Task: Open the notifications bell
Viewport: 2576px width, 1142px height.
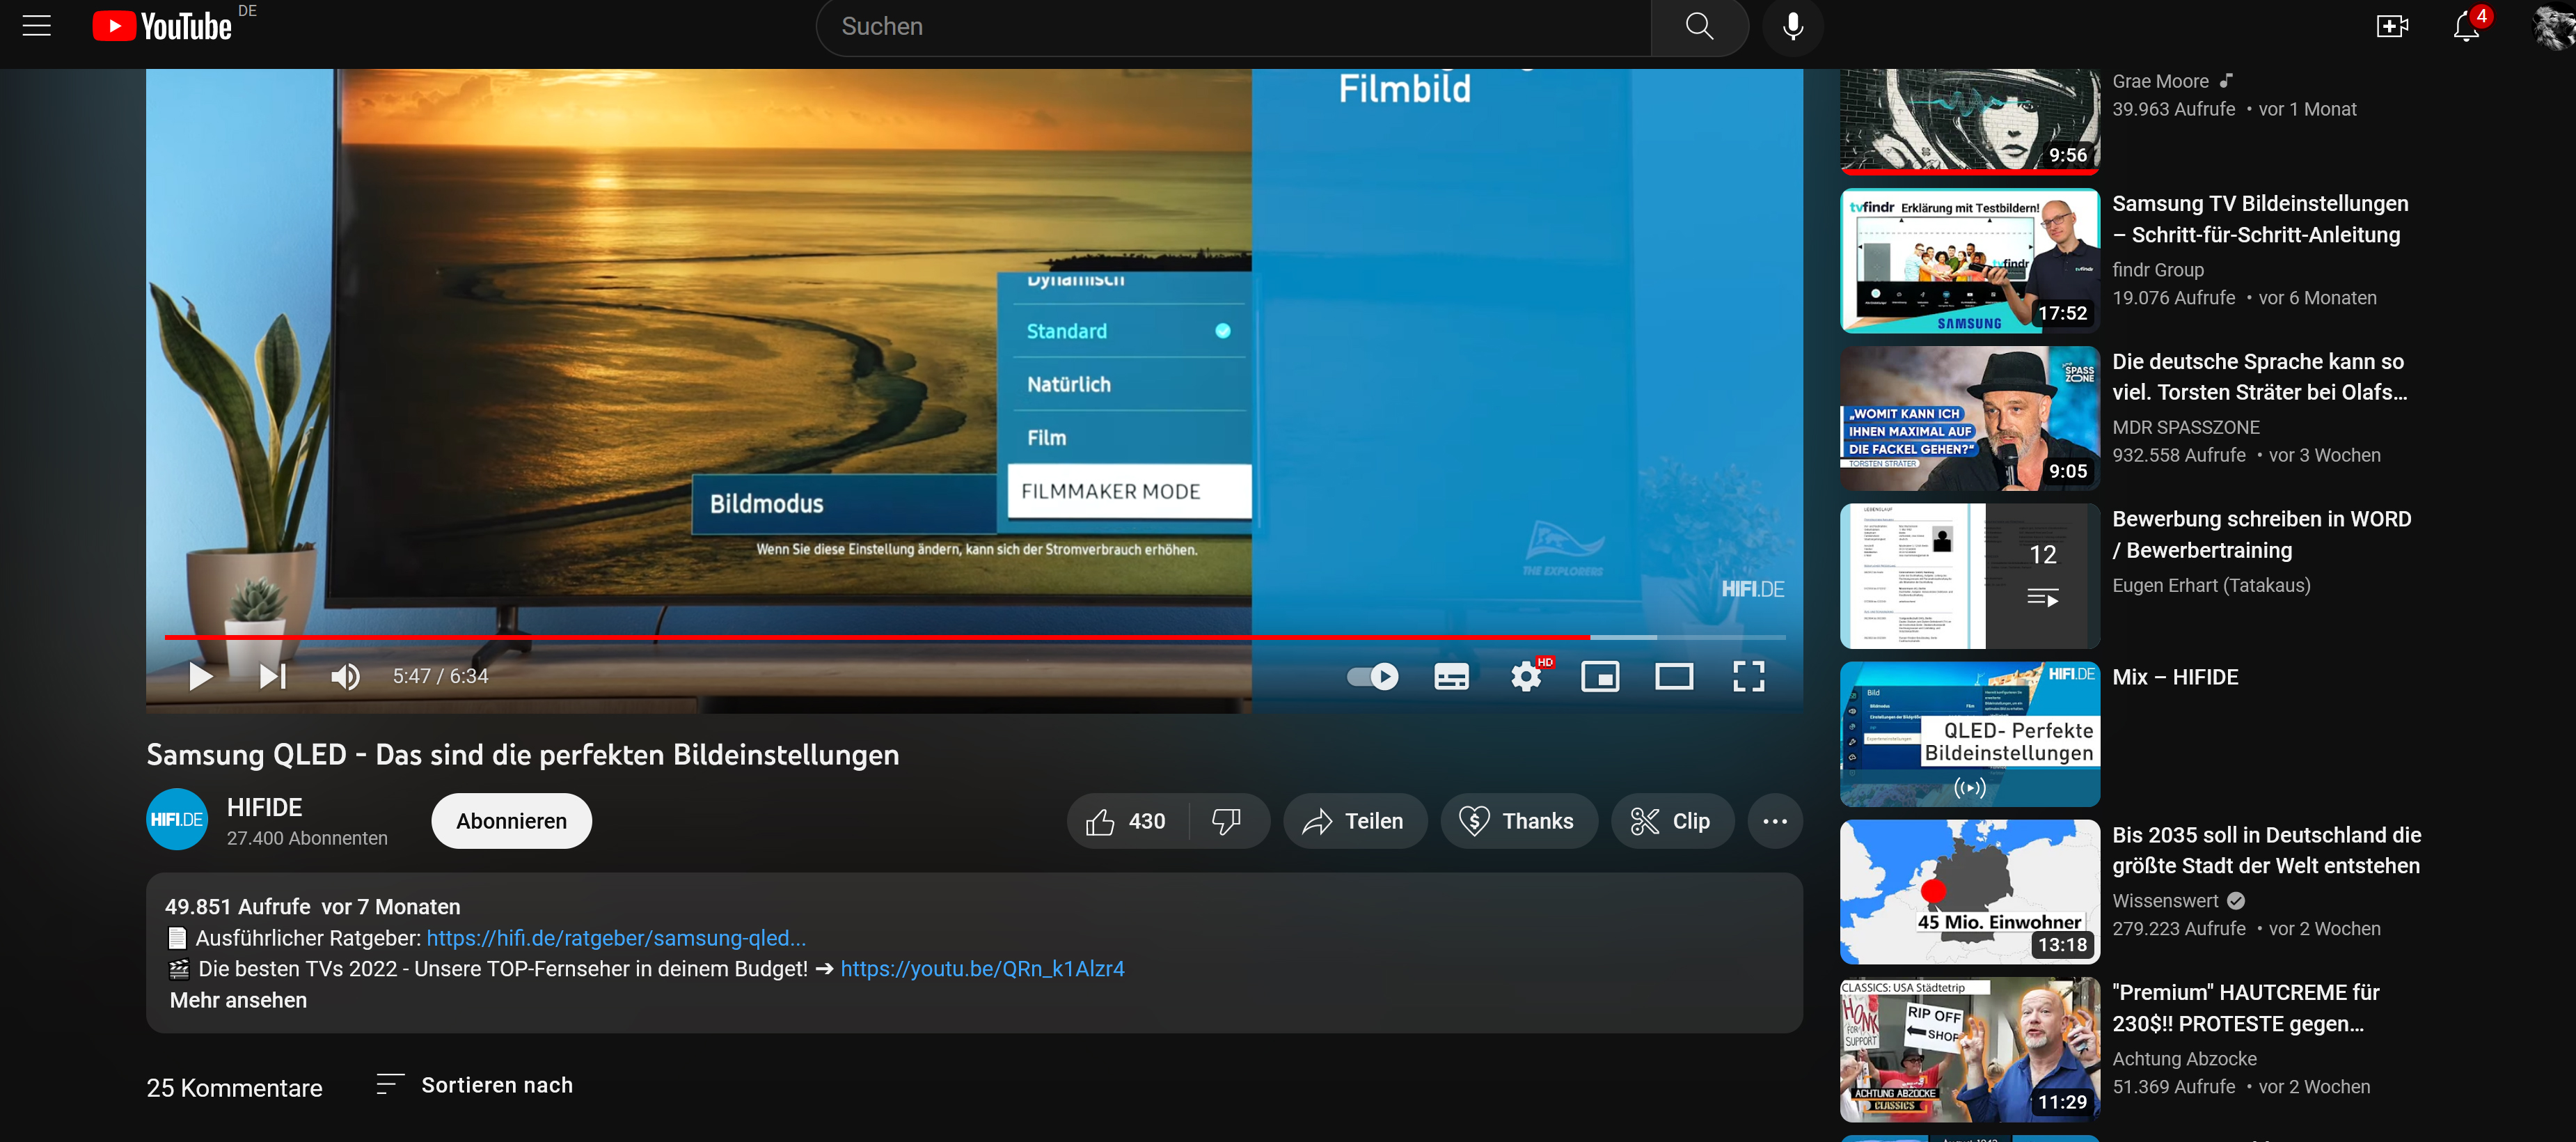Action: point(2465,27)
